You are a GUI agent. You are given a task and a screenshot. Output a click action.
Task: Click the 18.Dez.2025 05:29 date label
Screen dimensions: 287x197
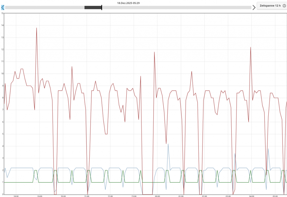pos(128,3)
